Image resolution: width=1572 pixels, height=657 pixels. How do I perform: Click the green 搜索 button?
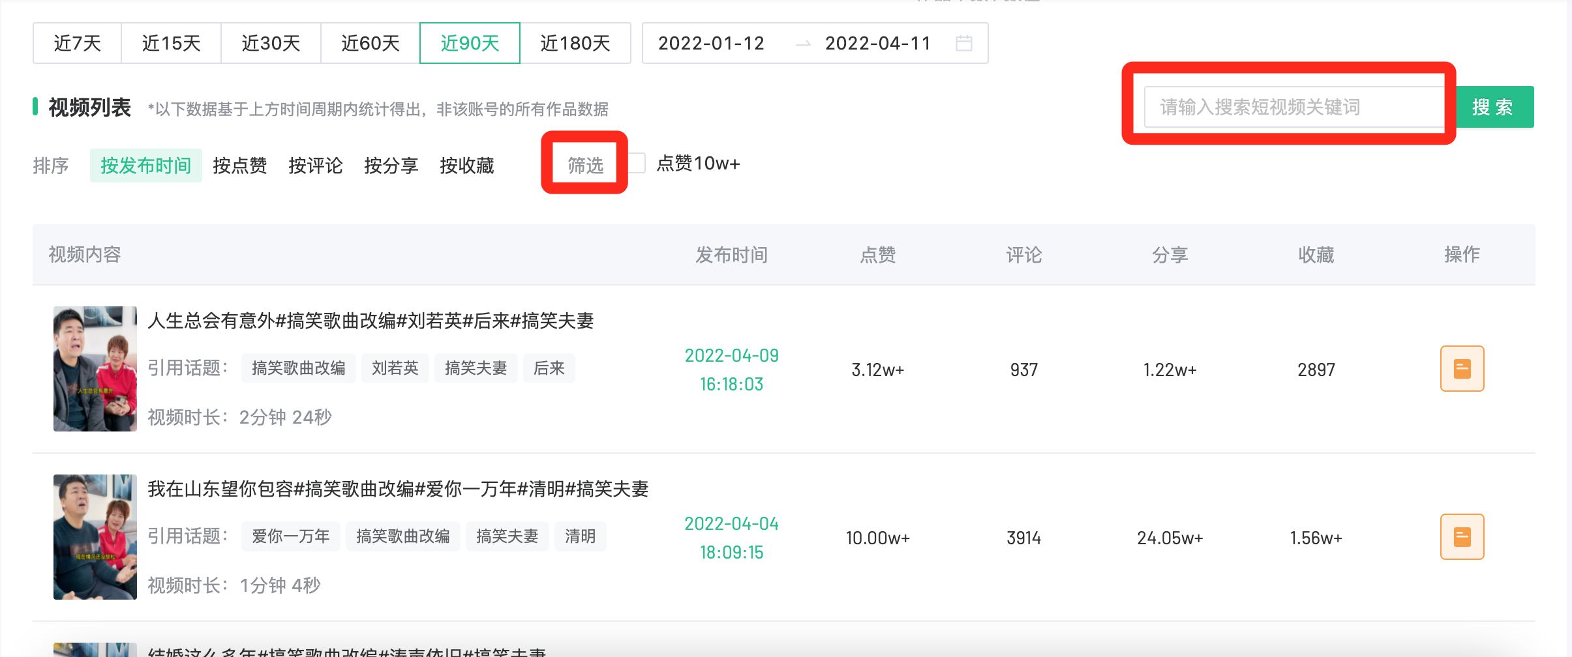[1494, 107]
